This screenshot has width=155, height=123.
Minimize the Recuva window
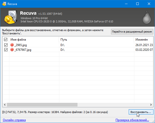pos(126,4)
